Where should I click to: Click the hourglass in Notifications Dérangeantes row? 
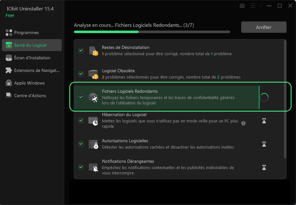click(x=264, y=167)
